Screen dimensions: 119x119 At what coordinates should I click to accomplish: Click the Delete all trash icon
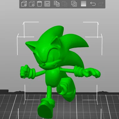pyautogui.click(x=40, y=4)
